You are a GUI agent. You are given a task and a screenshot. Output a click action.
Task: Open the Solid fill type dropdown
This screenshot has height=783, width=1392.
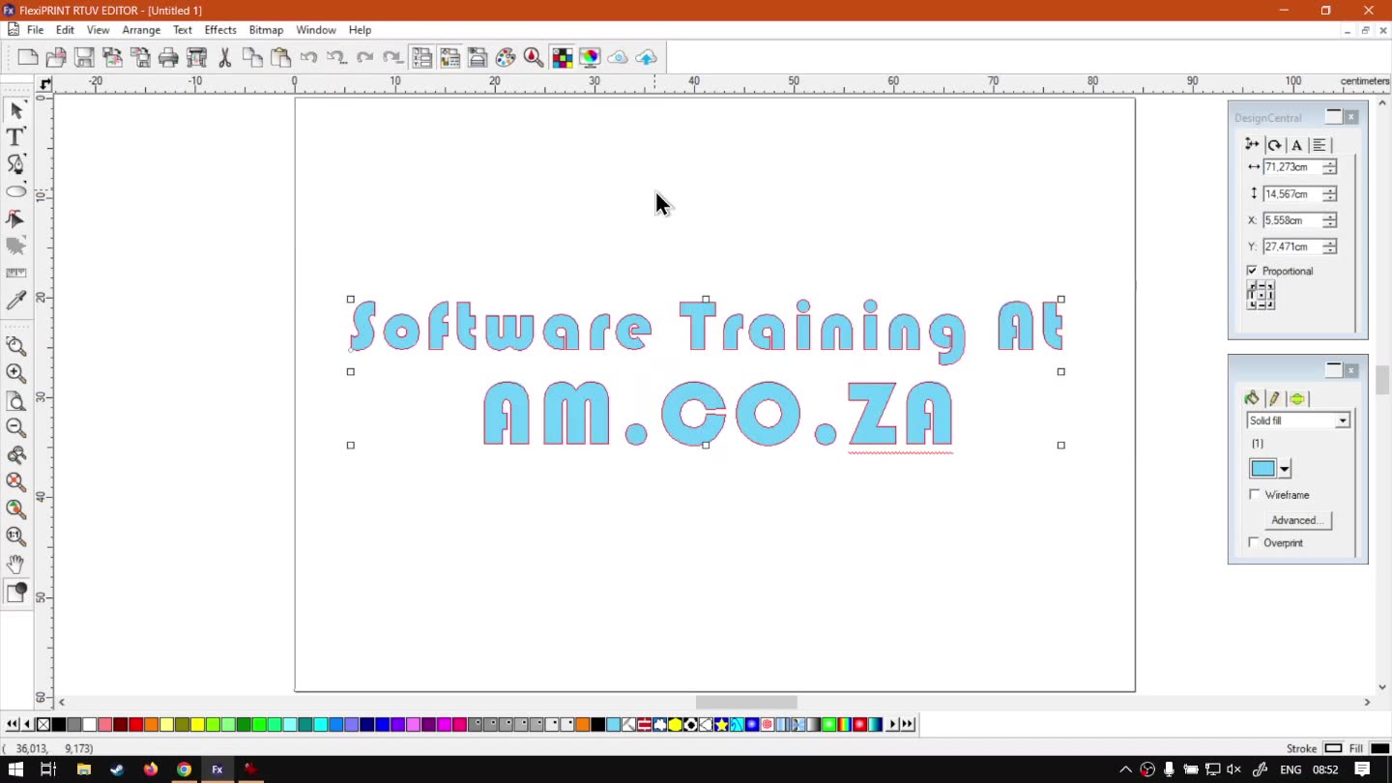pyautogui.click(x=1342, y=420)
